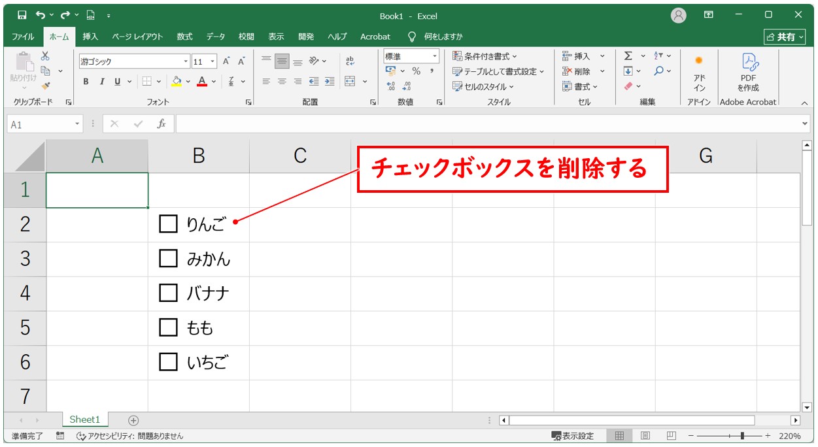The height and width of the screenshot is (447, 818).
Task: Click the Cut scissors icon
Action: pyautogui.click(x=45, y=56)
